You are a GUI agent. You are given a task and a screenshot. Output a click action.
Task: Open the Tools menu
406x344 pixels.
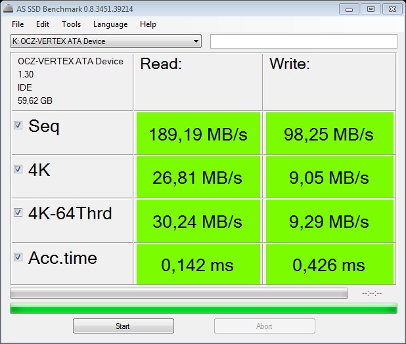(71, 24)
